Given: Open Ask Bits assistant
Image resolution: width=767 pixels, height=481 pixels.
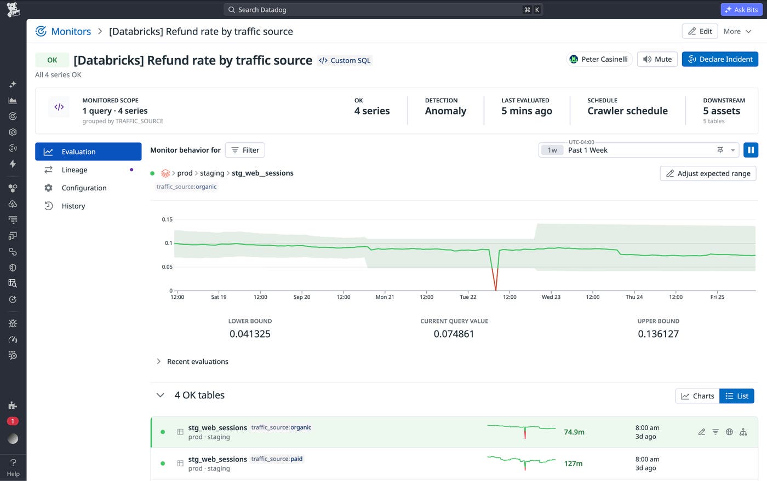Looking at the screenshot, I should click(741, 9).
